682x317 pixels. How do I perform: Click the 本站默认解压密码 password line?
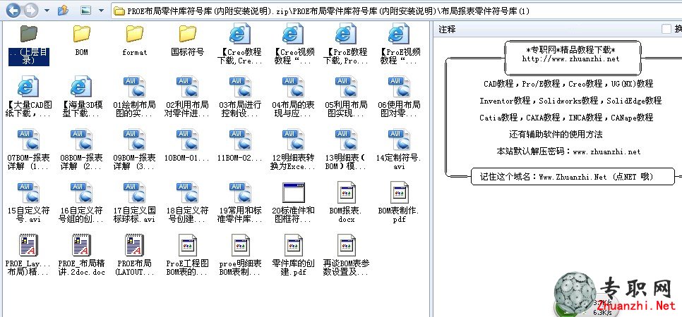(568, 151)
